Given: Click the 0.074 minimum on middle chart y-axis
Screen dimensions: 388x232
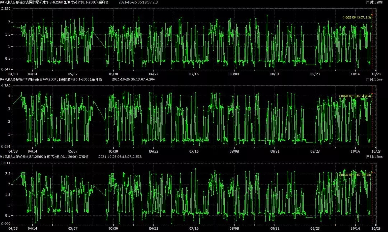Looking at the screenshot, I should (6, 147).
